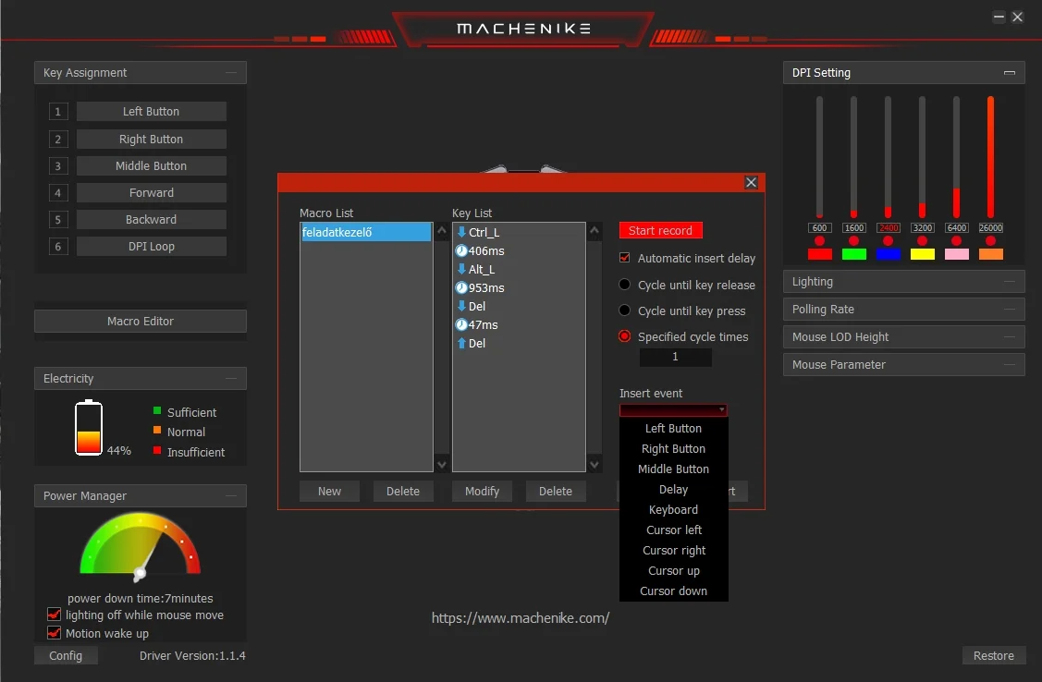Image resolution: width=1042 pixels, height=682 pixels.
Task: Select Cycle until key press option
Action: 625,311
